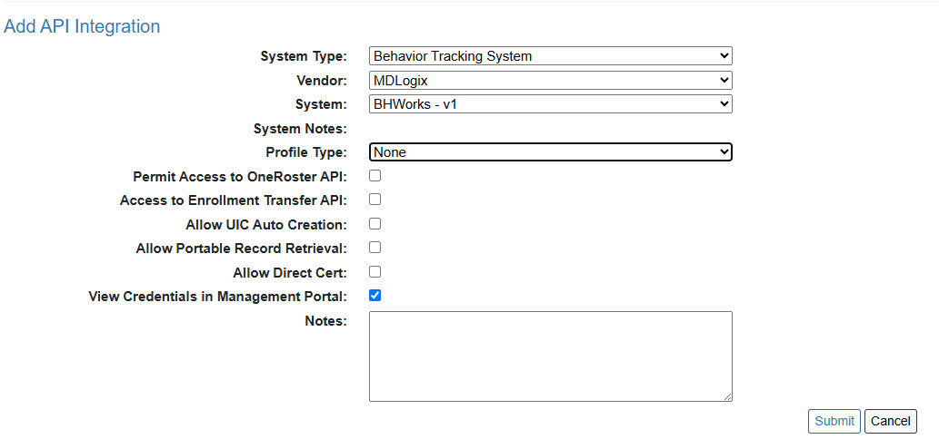The height and width of the screenshot is (439, 939).
Task: Expand the Profile Type dropdown
Action: pyautogui.click(x=550, y=152)
